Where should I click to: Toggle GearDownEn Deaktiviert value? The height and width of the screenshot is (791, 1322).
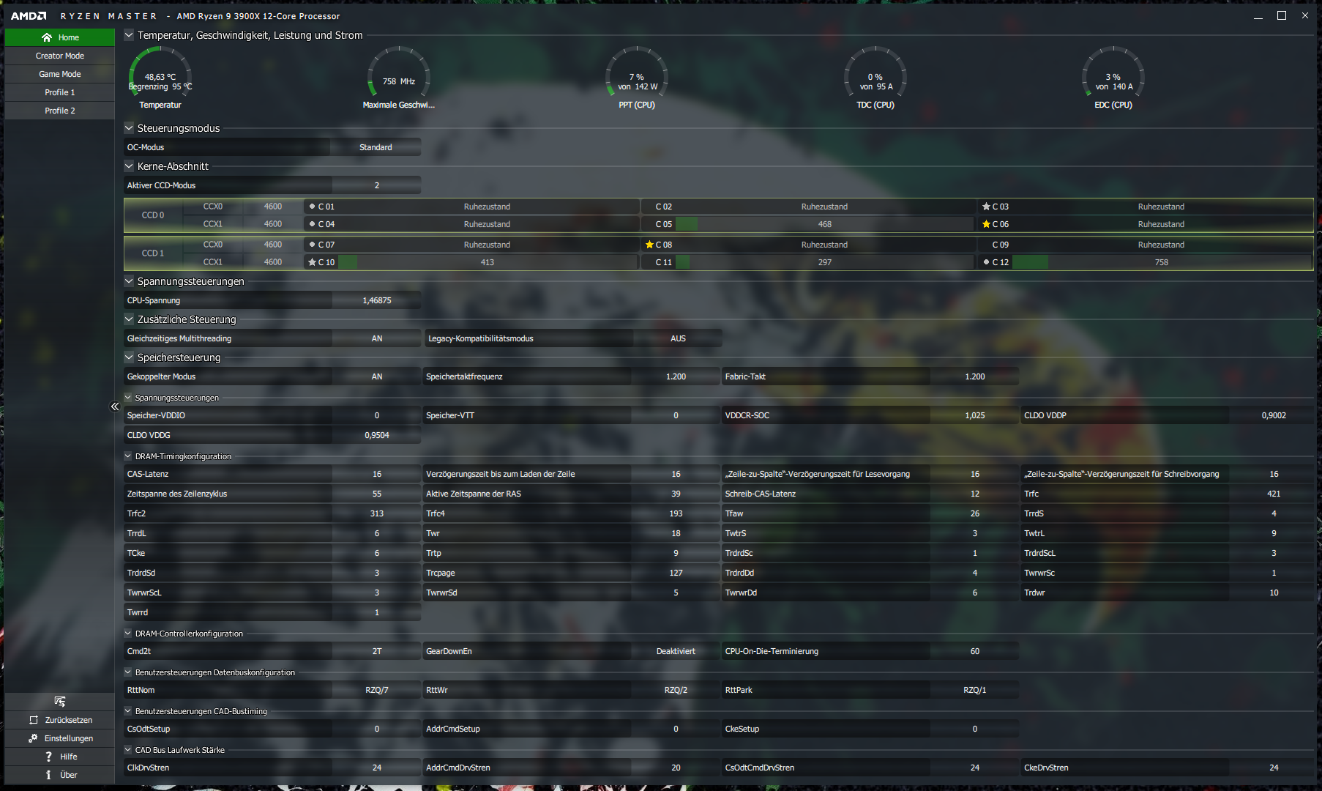point(676,651)
